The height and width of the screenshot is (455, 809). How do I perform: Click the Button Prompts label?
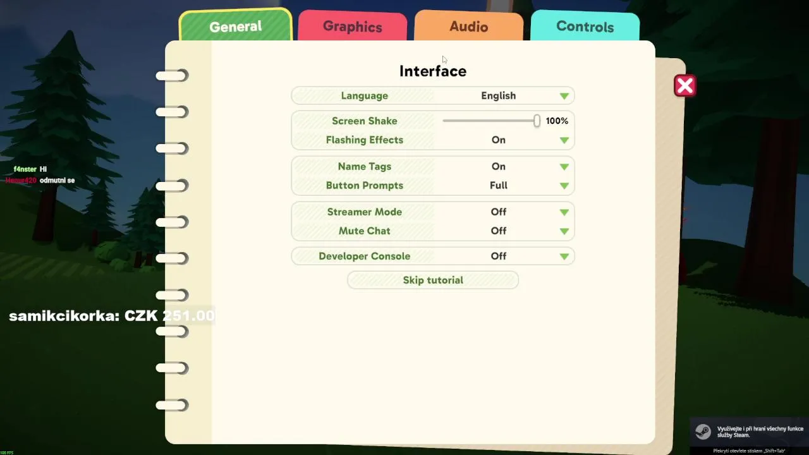364,185
